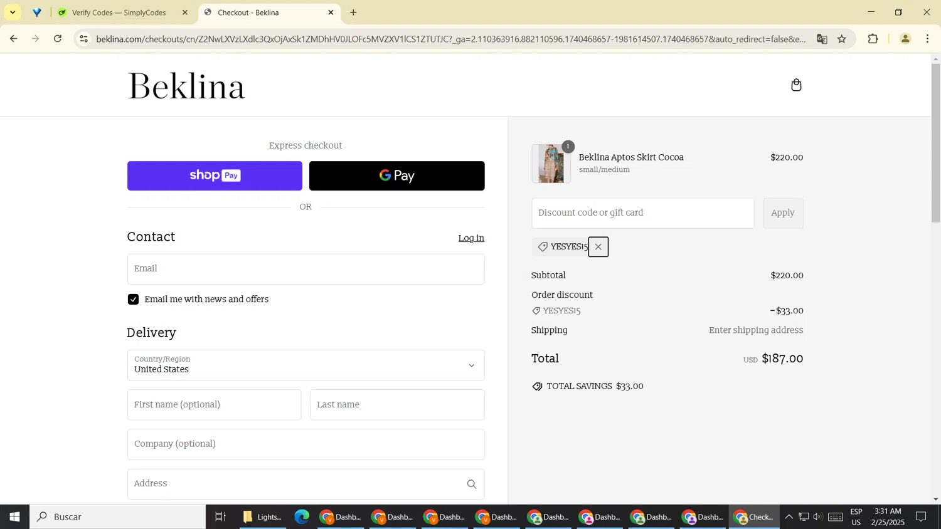This screenshot has width=941, height=529.
Task: Open the browser extensions menu
Action: click(873, 39)
